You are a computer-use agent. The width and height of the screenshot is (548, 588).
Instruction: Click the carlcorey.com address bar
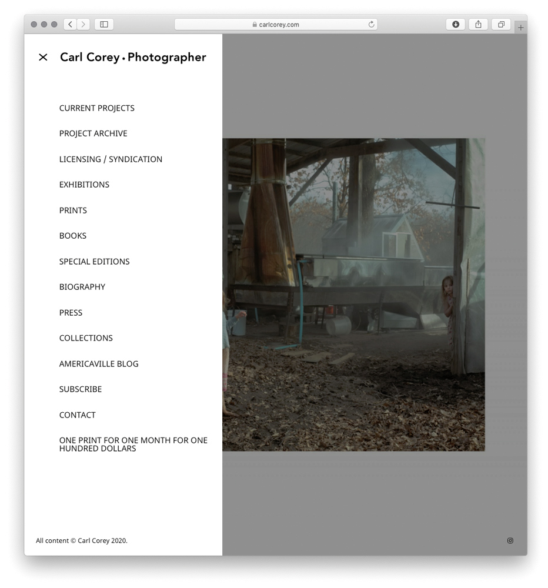coord(276,25)
